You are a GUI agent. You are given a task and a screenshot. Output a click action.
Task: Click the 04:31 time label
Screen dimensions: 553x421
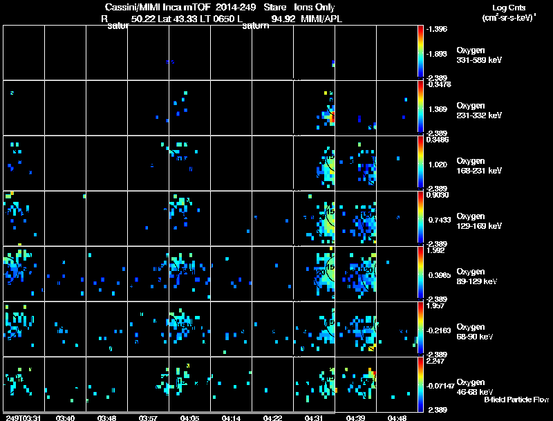[x=315, y=418]
